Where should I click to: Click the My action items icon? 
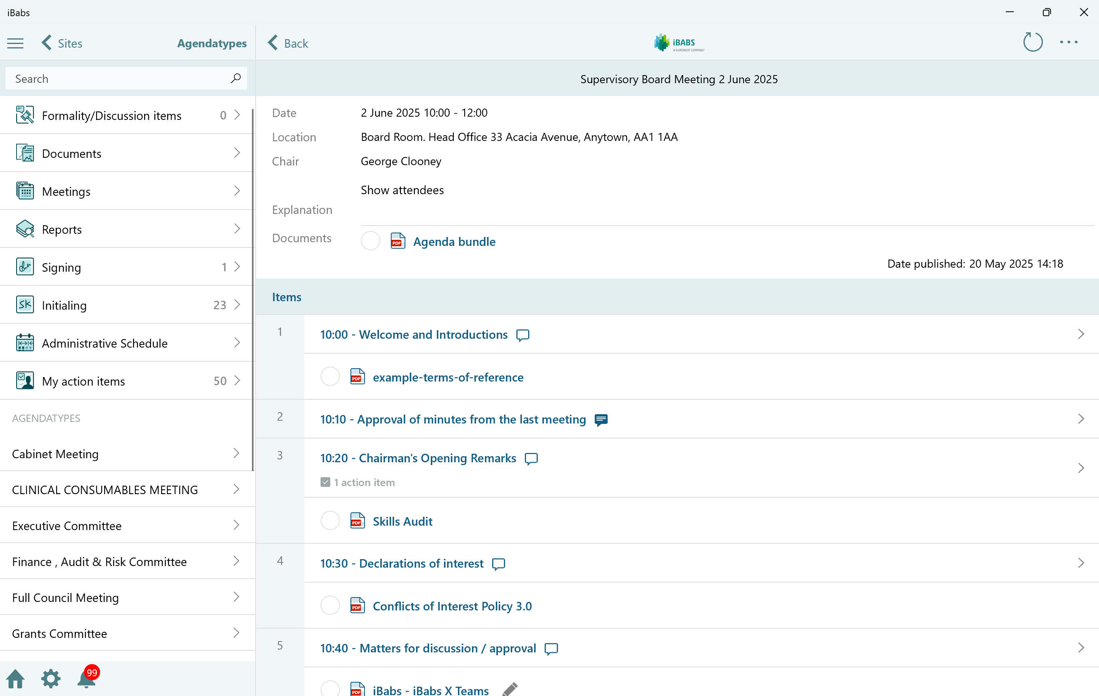[25, 381]
